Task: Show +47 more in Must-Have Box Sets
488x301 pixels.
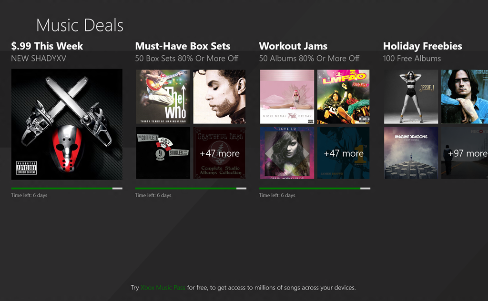Action: 219,153
